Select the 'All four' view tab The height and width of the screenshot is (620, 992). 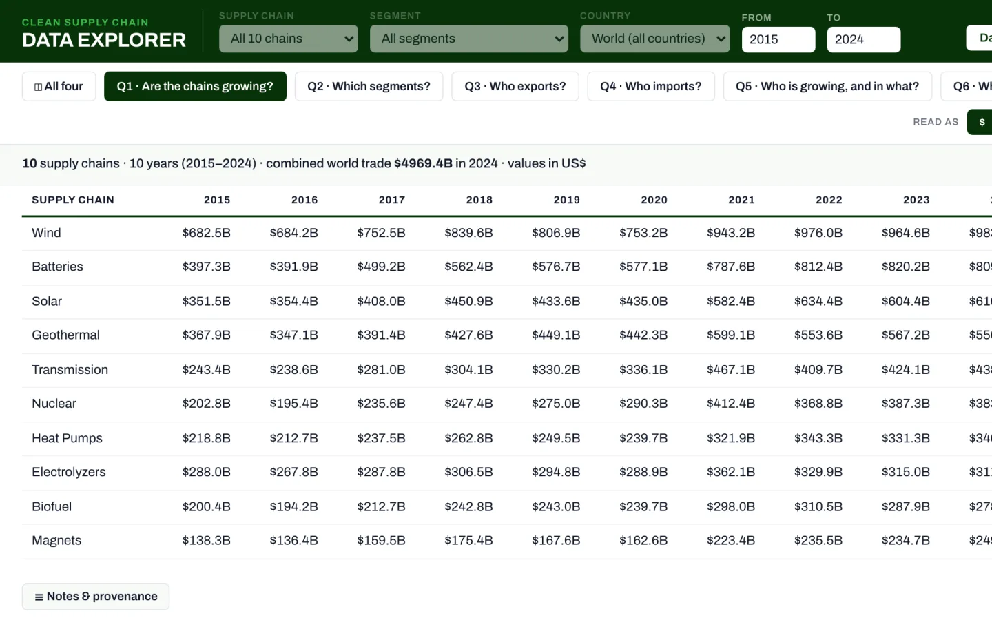coord(59,86)
